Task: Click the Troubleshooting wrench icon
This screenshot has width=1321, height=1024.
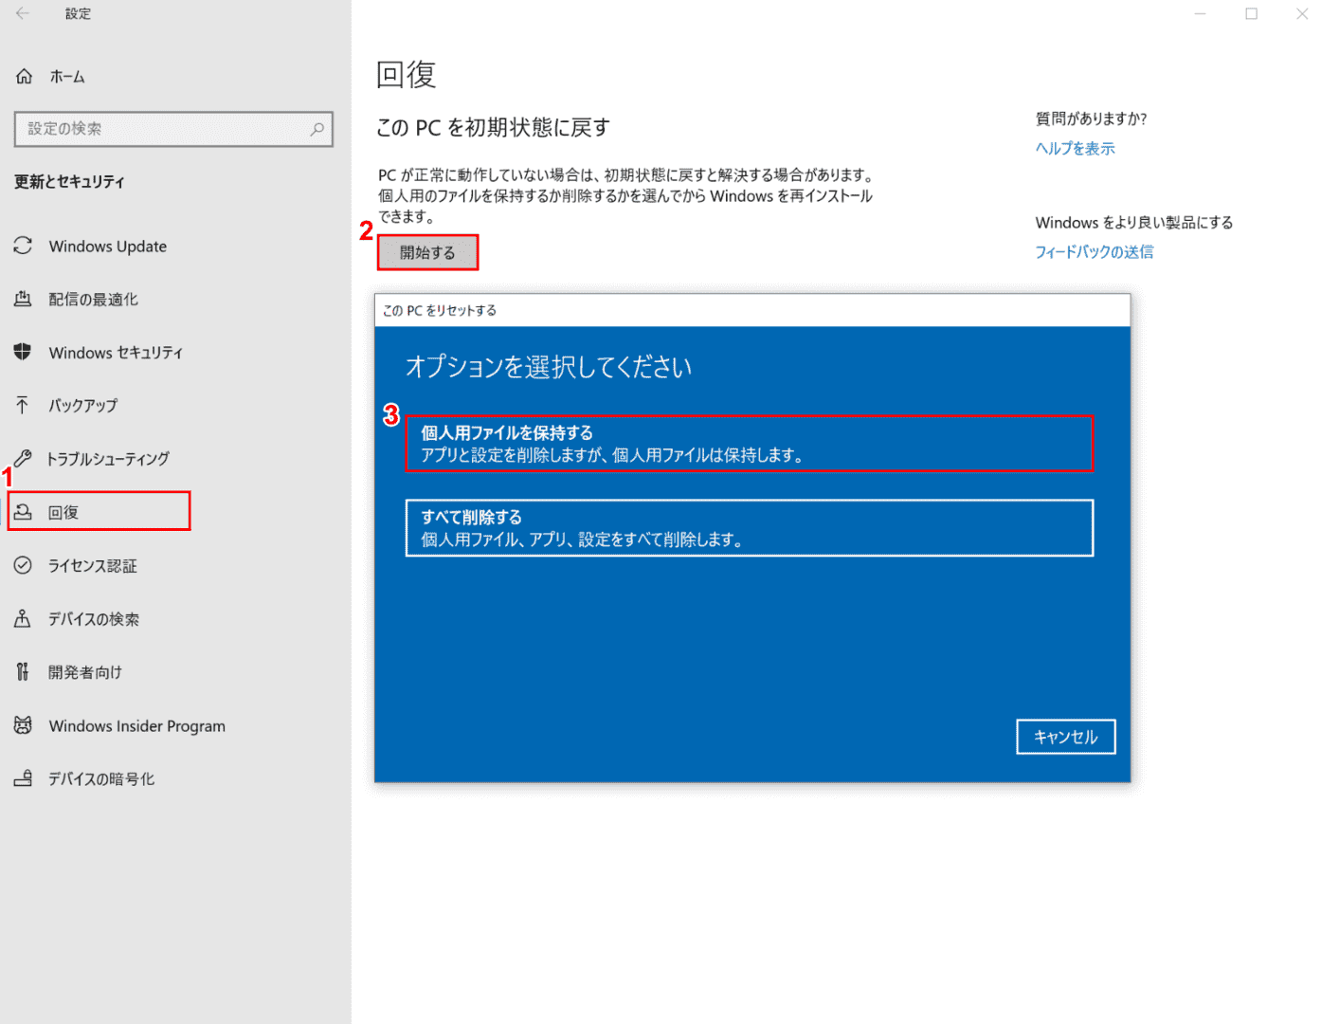Action: pyautogui.click(x=23, y=458)
